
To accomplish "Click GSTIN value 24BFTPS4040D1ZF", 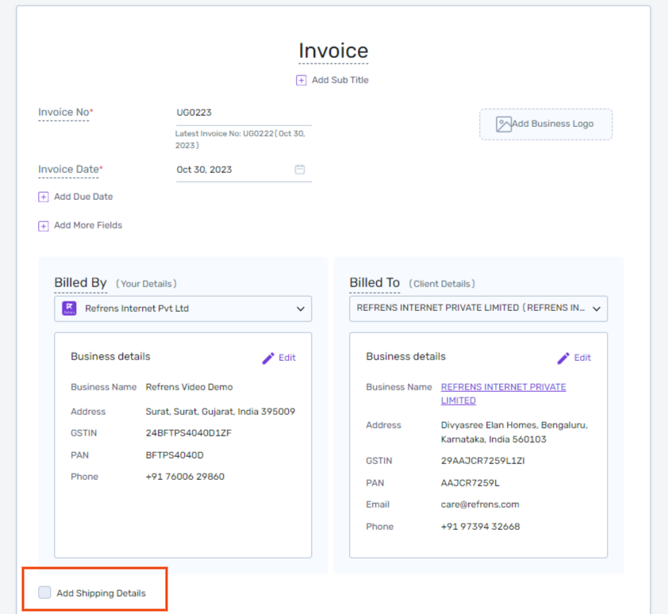I will 189,433.
